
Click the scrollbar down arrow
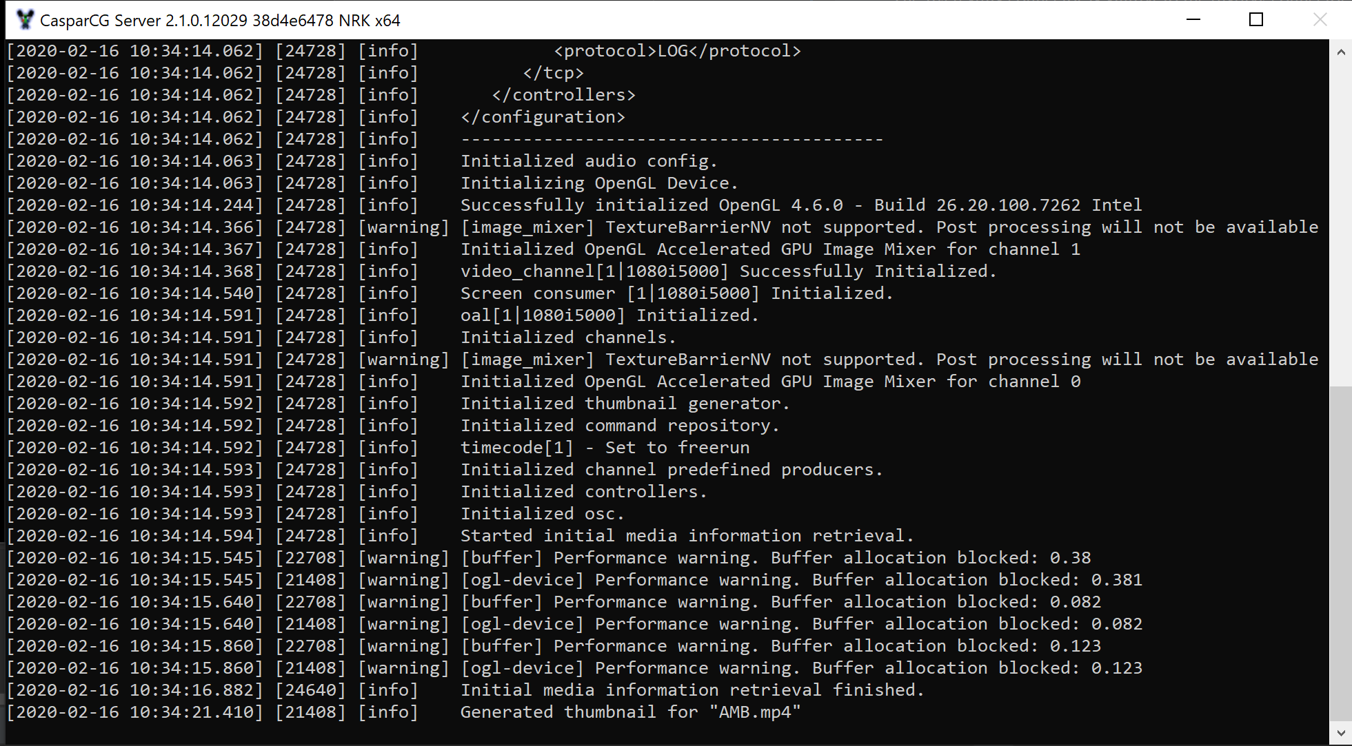(1340, 733)
